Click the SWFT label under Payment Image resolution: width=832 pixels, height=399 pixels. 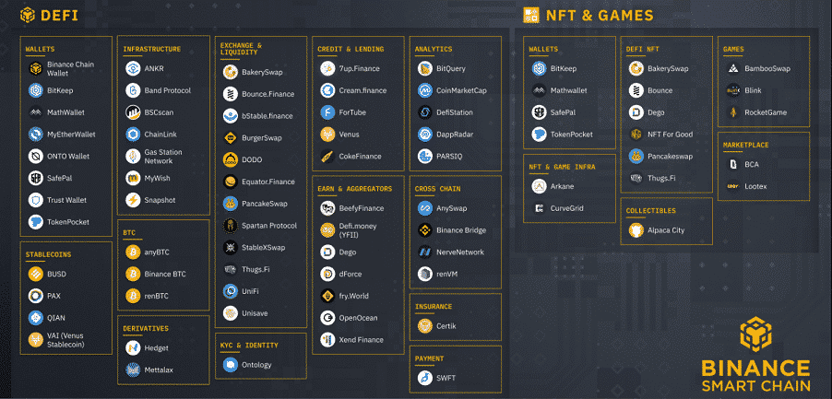click(446, 378)
